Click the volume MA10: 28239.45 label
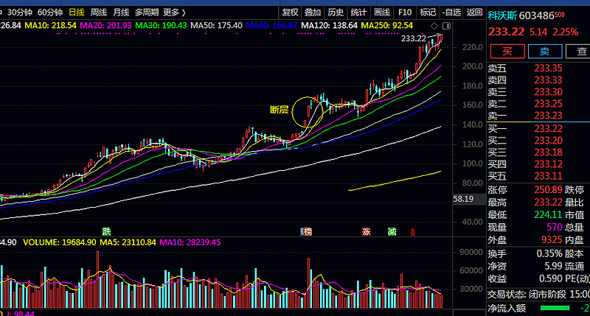 click(x=190, y=242)
